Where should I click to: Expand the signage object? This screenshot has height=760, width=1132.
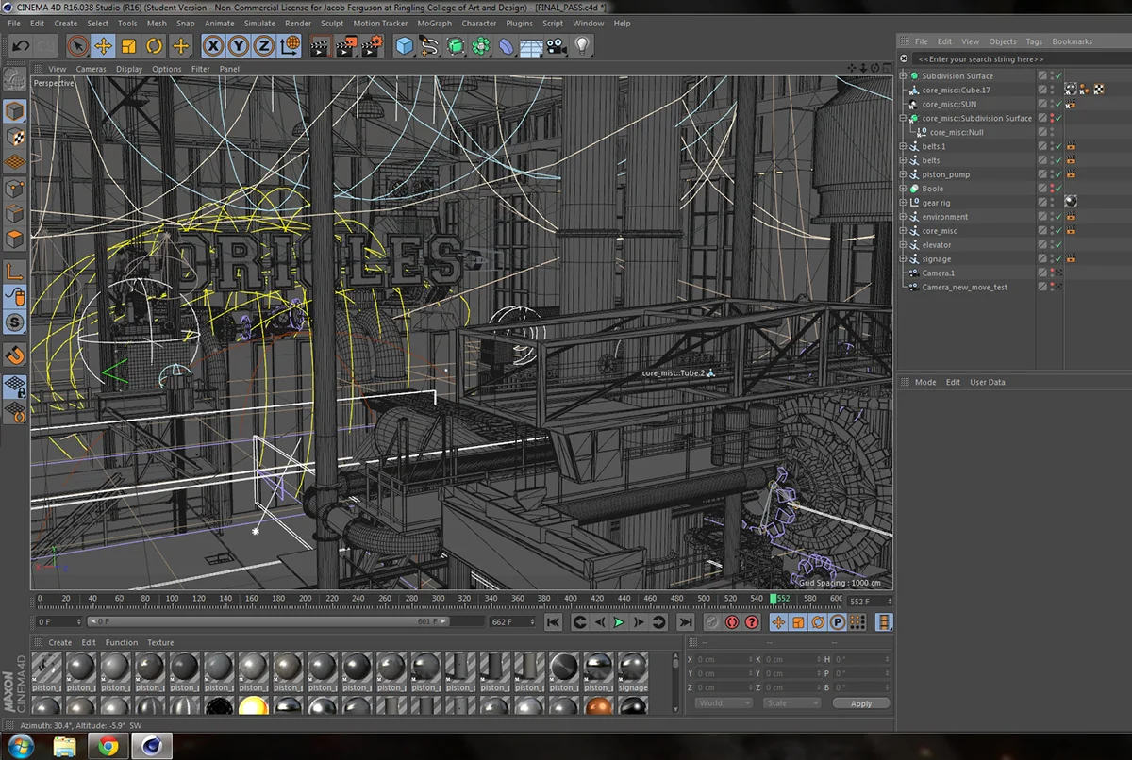click(x=903, y=259)
